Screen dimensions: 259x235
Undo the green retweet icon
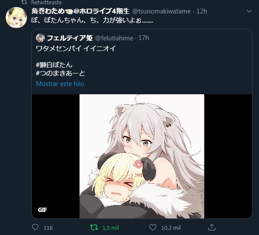[94, 228]
